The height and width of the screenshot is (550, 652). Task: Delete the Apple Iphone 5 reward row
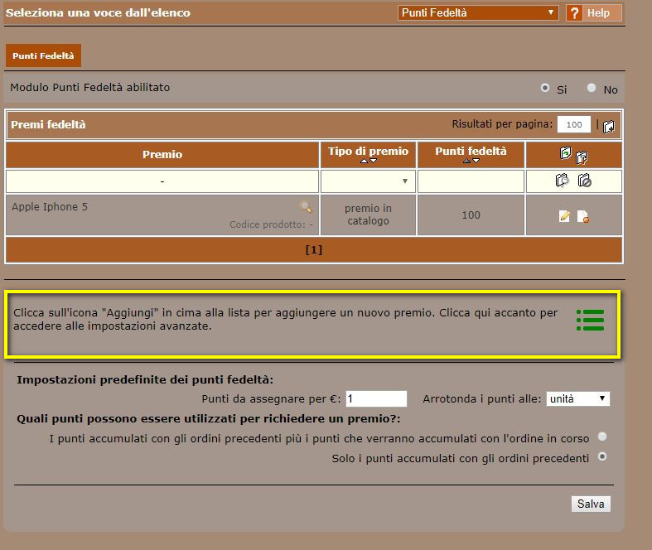(x=583, y=216)
